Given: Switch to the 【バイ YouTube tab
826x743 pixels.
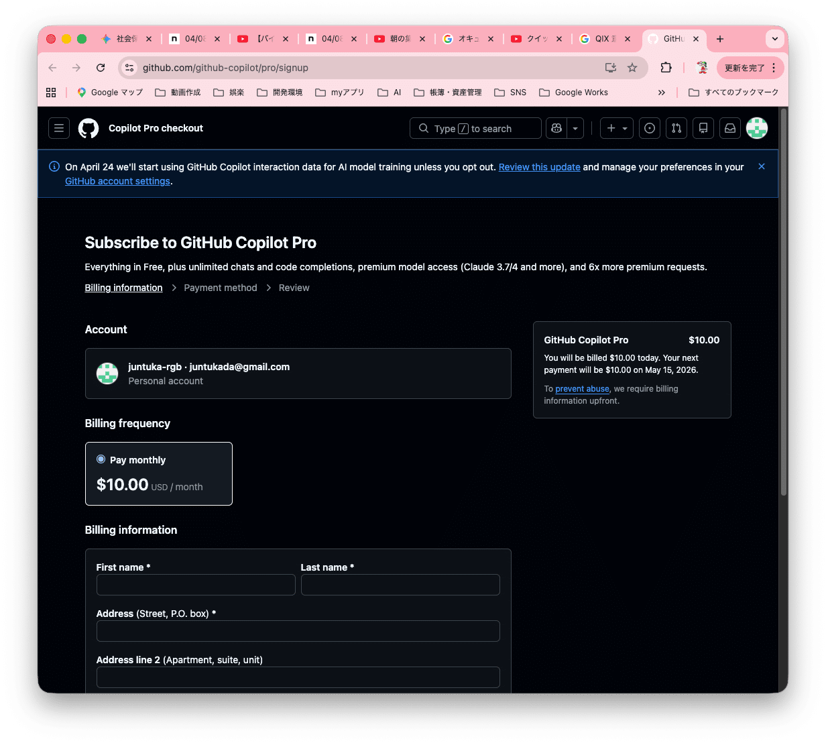Looking at the screenshot, I should coord(263,39).
